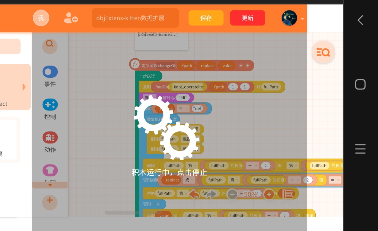Open Android recent apps button
Screen dimensions: 378x231
coord(360,149)
